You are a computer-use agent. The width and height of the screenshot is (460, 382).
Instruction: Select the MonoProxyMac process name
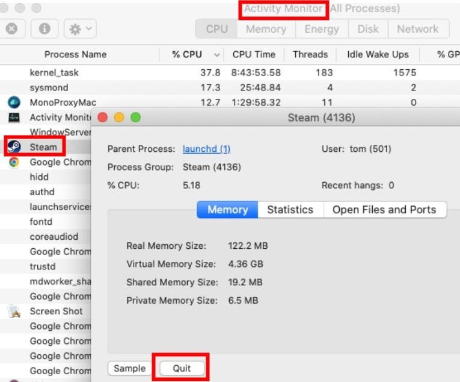63,102
